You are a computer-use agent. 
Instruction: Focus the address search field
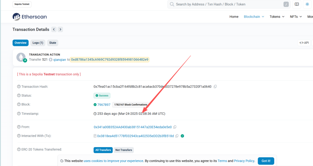(229, 4)
